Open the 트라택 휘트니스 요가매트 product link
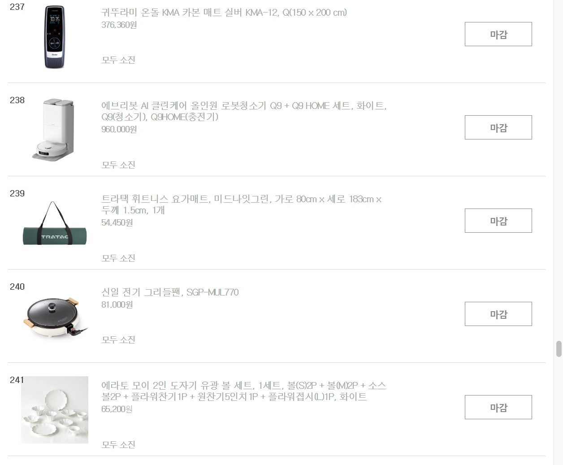 click(x=242, y=204)
